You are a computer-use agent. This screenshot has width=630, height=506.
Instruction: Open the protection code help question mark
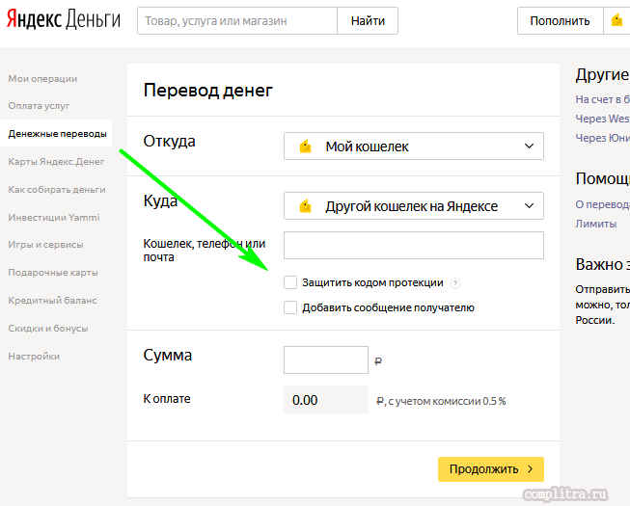click(454, 283)
